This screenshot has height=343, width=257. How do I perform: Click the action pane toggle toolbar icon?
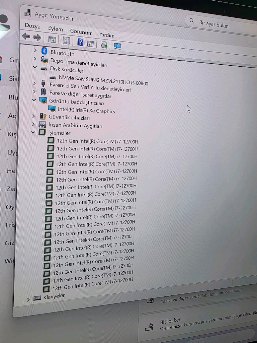click(x=91, y=44)
